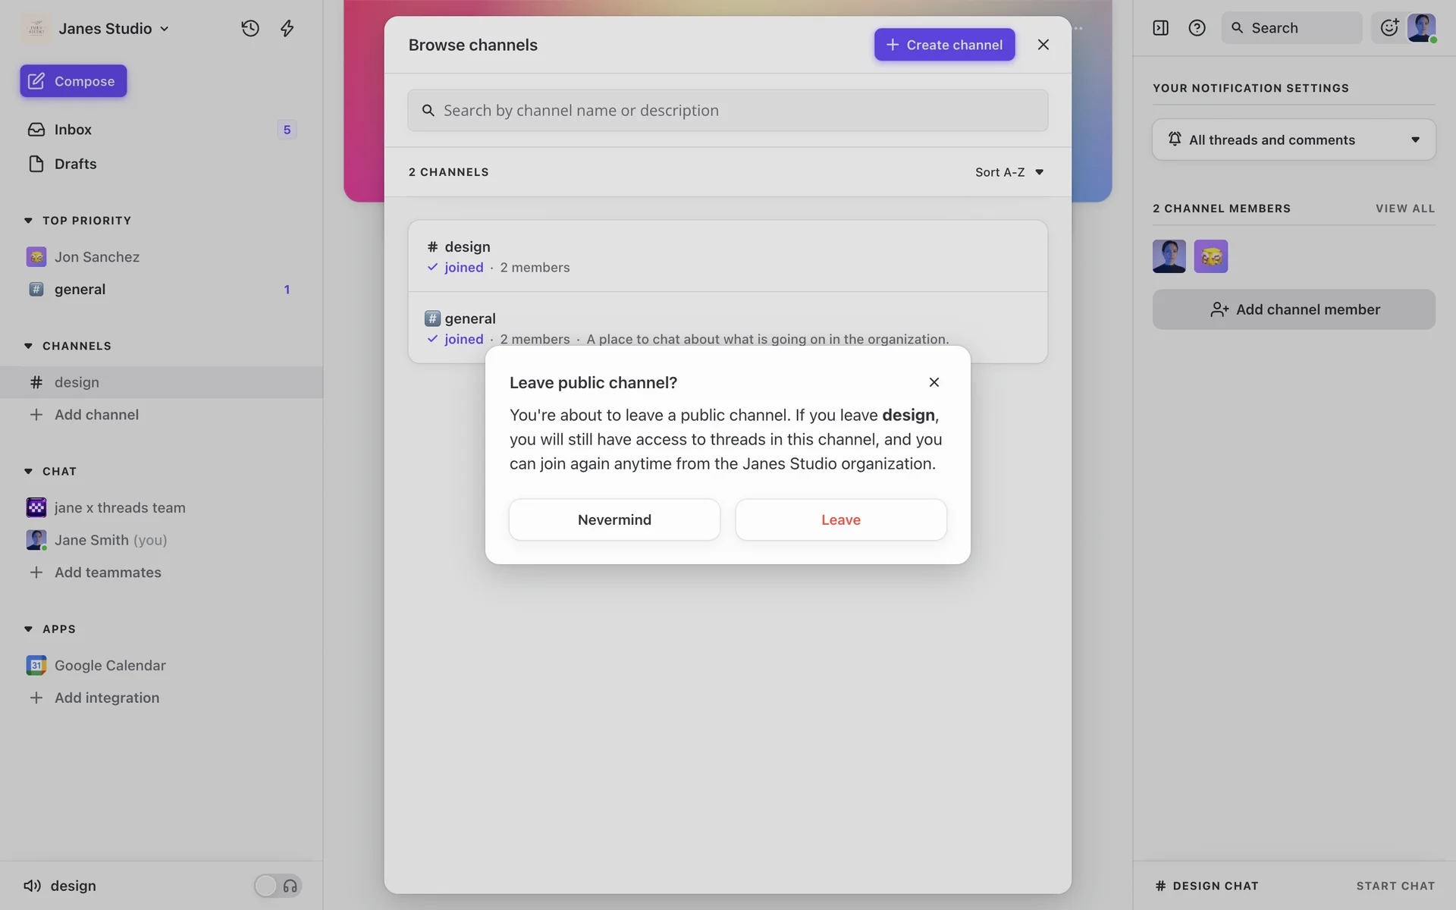The width and height of the screenshot is (1456, 910).
Task: Confirm with the red Leave button
Action: point(840,519)
